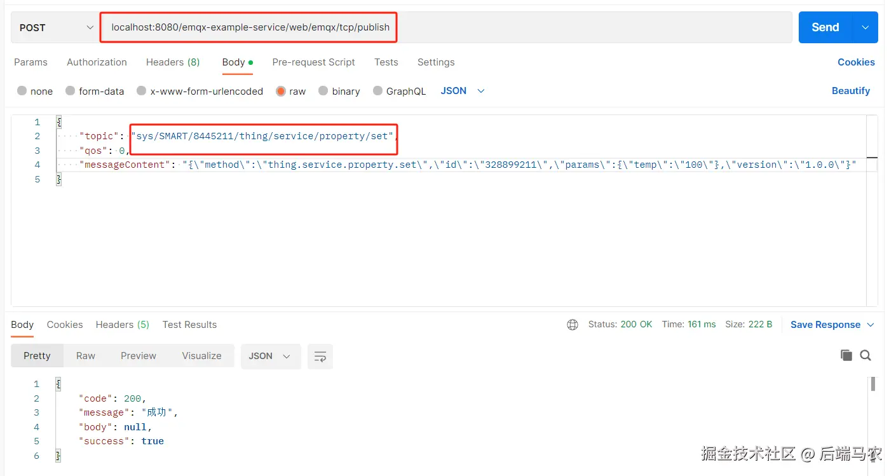Click the copy response icon
The height and width of the screenshot is (476, 896).
[846, 355]
